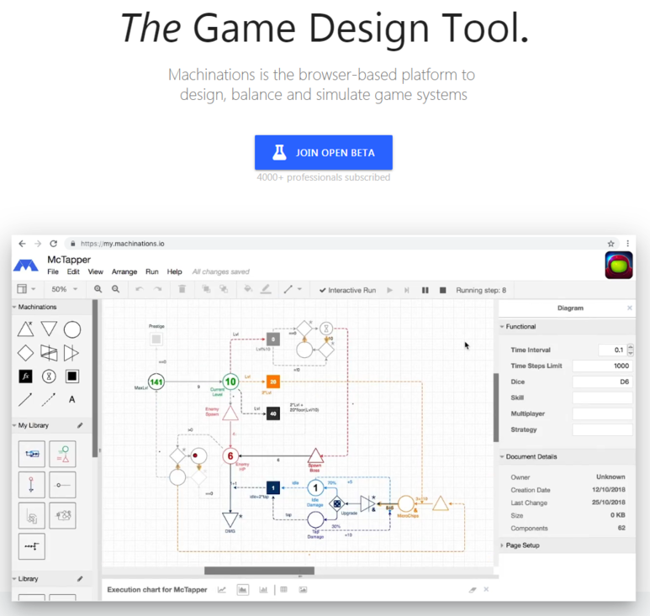Select the Converter triangle-bar shape
This screenshot has width=650, height=616.
tap(71, 353)
